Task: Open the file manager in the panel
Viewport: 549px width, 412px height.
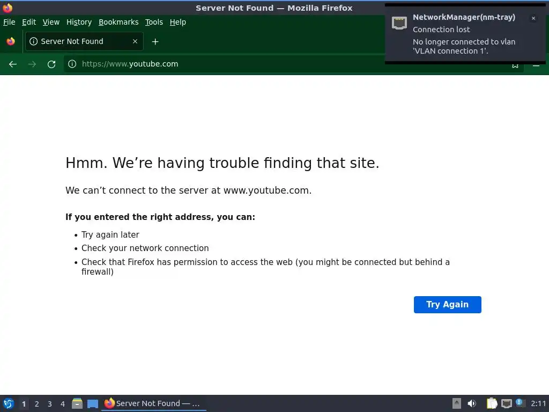Action: point(77,403)
